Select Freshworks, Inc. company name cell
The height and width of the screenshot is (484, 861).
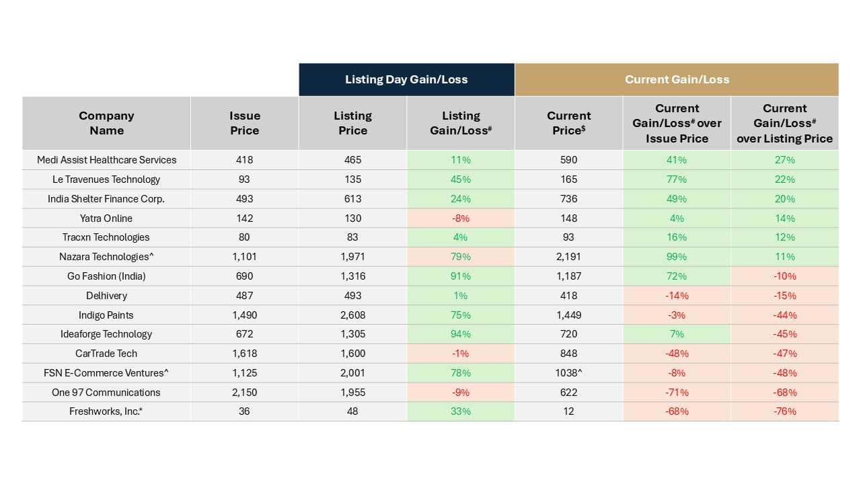[106, 411]
